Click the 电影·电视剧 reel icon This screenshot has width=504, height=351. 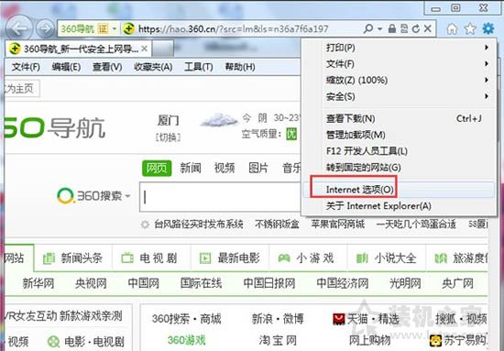(53, 341)
